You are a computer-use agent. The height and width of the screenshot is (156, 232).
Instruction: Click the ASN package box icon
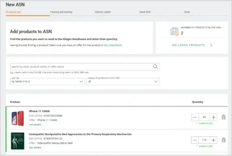click(174, 31)
